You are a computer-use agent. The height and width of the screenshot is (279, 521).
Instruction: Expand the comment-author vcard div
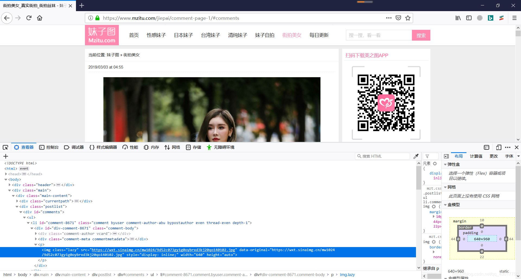tap(36, 234)
